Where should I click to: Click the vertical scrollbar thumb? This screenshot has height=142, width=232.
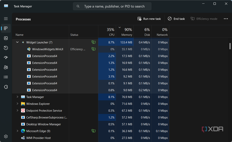(230, 46)
